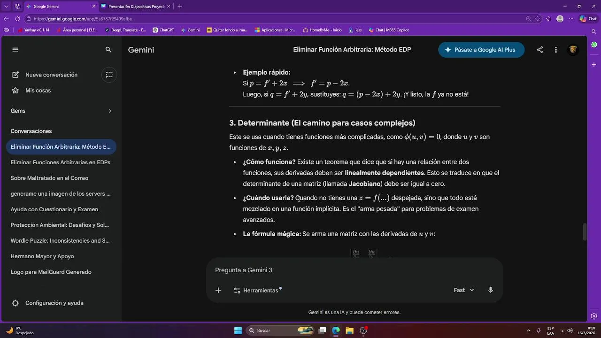Open the conversation three-dot options menu
The image size is (601, 338).
pyautogui.click(x=556, y=50)
